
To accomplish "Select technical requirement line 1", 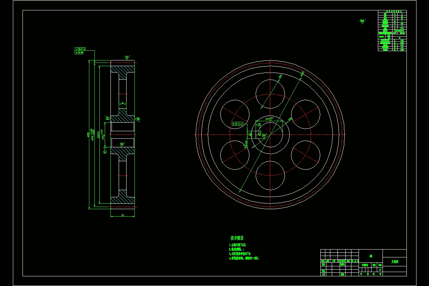I will click(237, 245).
